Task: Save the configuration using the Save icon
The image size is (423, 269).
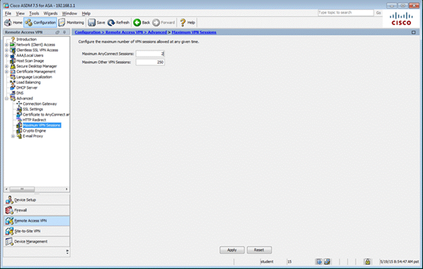Action: pyautogui.click(x=96, y=23)
